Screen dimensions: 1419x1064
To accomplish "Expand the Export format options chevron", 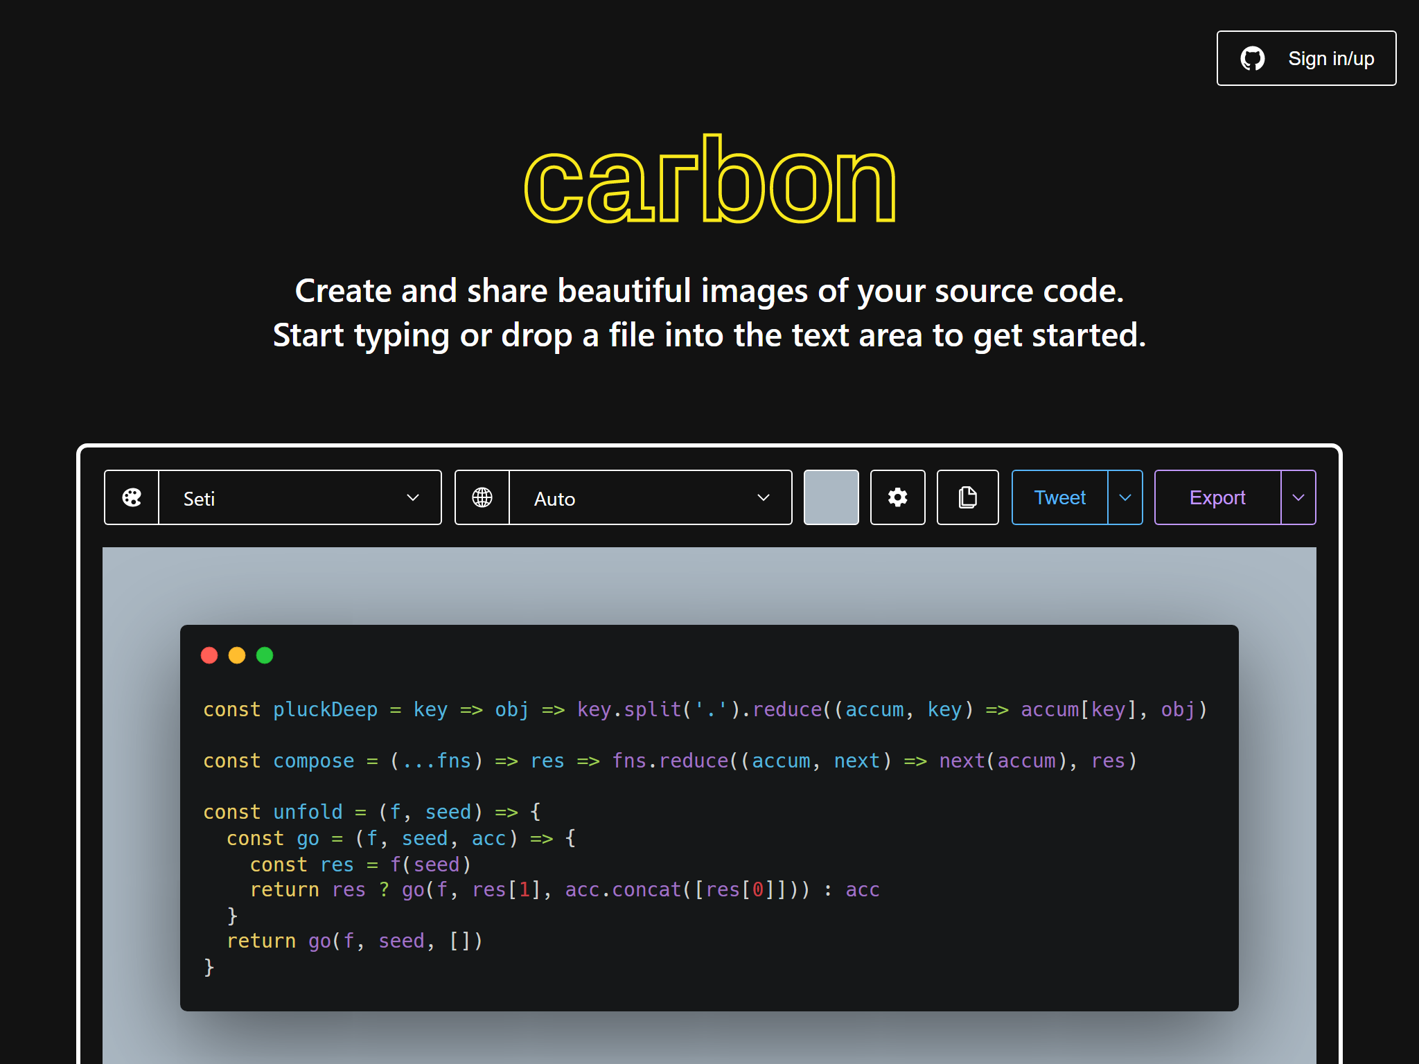I will [1298, 497].
